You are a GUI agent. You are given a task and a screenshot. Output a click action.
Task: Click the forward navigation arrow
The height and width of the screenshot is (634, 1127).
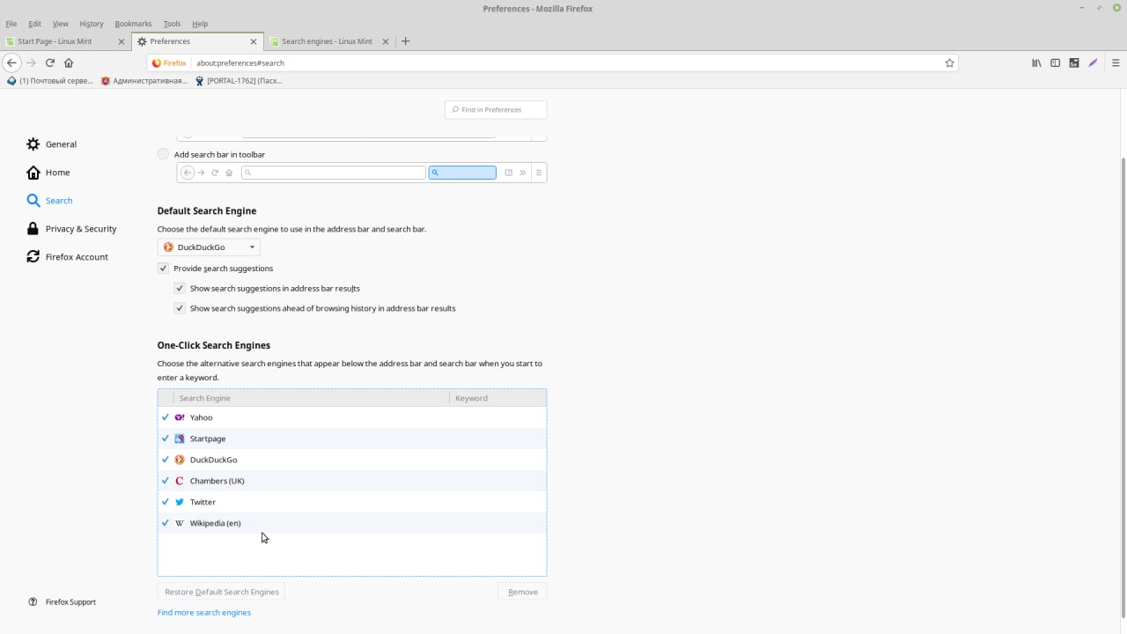tap(31, 63)
